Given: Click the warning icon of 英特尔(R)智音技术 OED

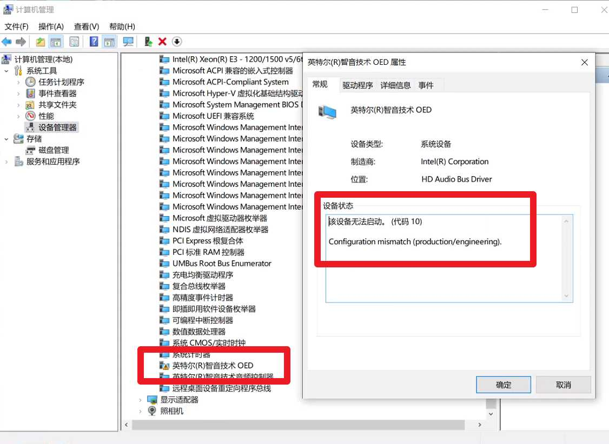Looking at the screenshot, I should point(164,366).
